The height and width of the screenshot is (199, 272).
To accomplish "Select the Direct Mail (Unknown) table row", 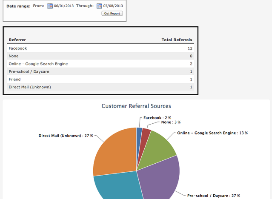I will click(x=100, y=87).
